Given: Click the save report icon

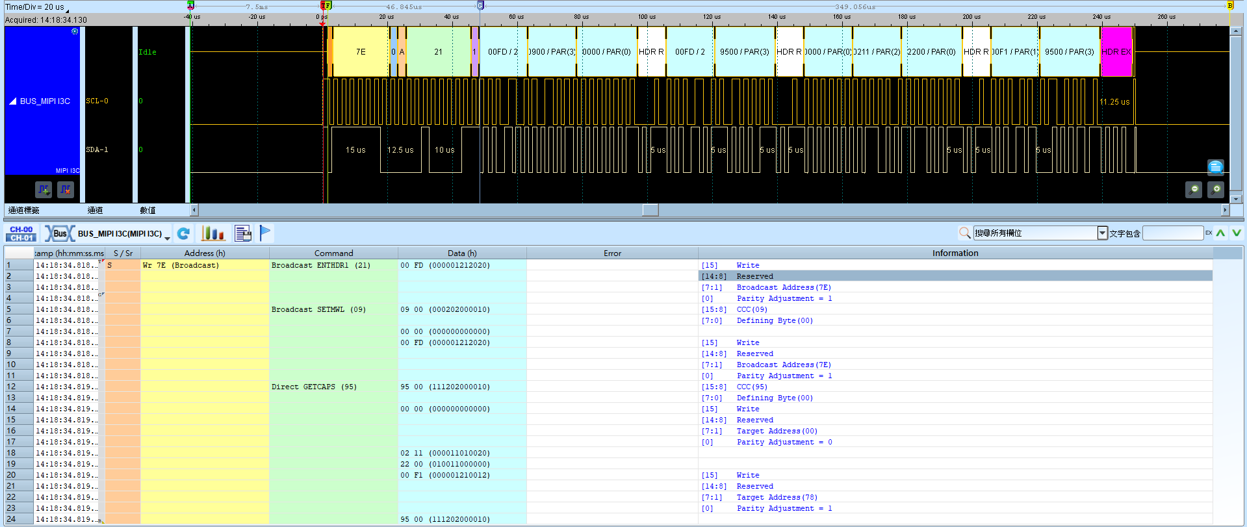Looking at the screenshot, I should (243, 233).
